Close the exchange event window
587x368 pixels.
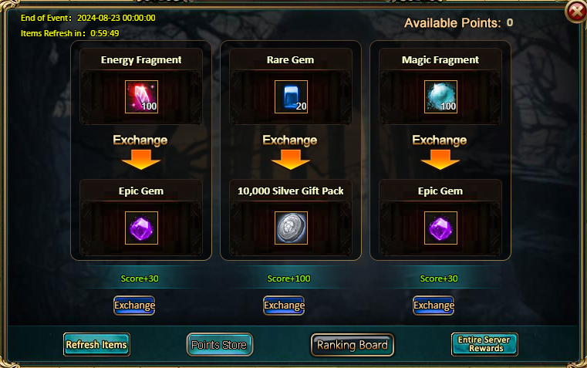[x=575, y=12]
